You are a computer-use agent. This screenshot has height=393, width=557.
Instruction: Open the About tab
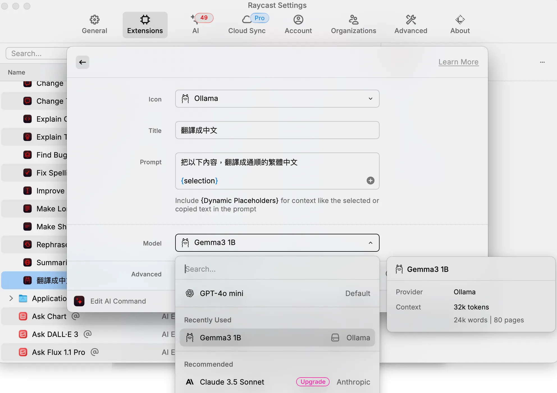coord(460,25)
